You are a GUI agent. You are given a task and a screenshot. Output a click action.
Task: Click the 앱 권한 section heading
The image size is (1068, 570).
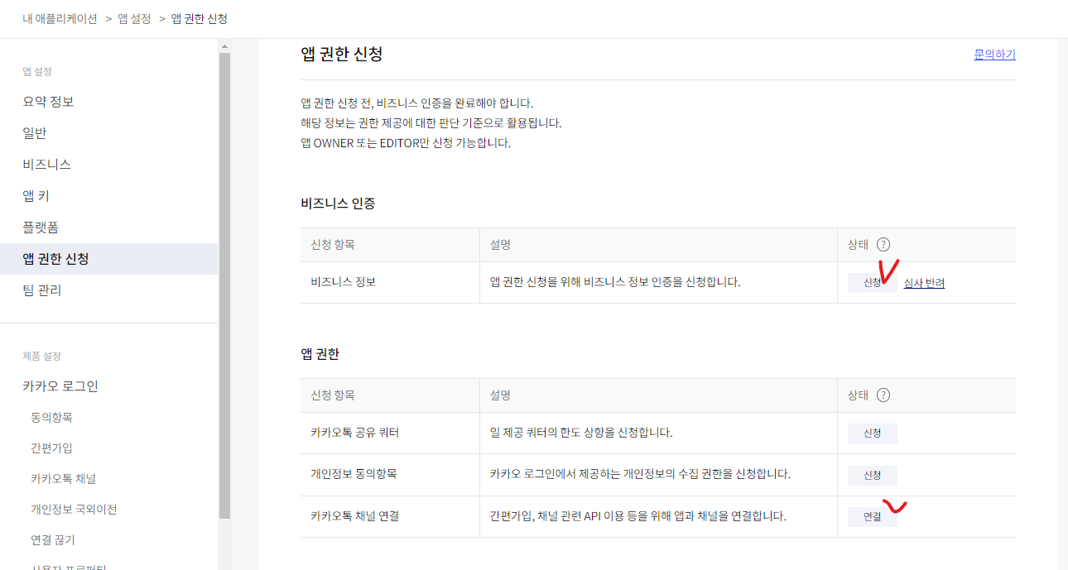tap(320, 353)
